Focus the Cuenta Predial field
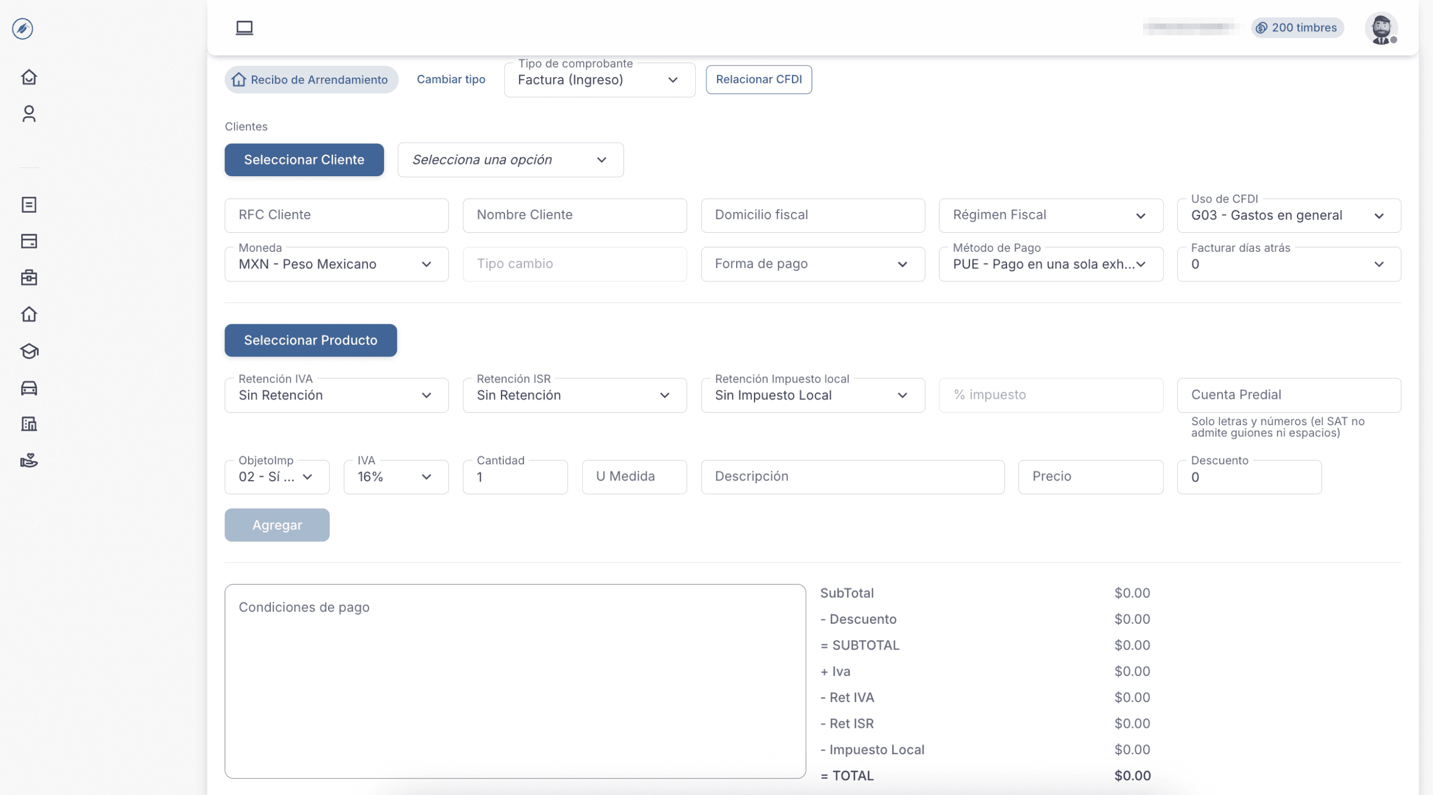 pyautogui.click(x=1289, y=395)
